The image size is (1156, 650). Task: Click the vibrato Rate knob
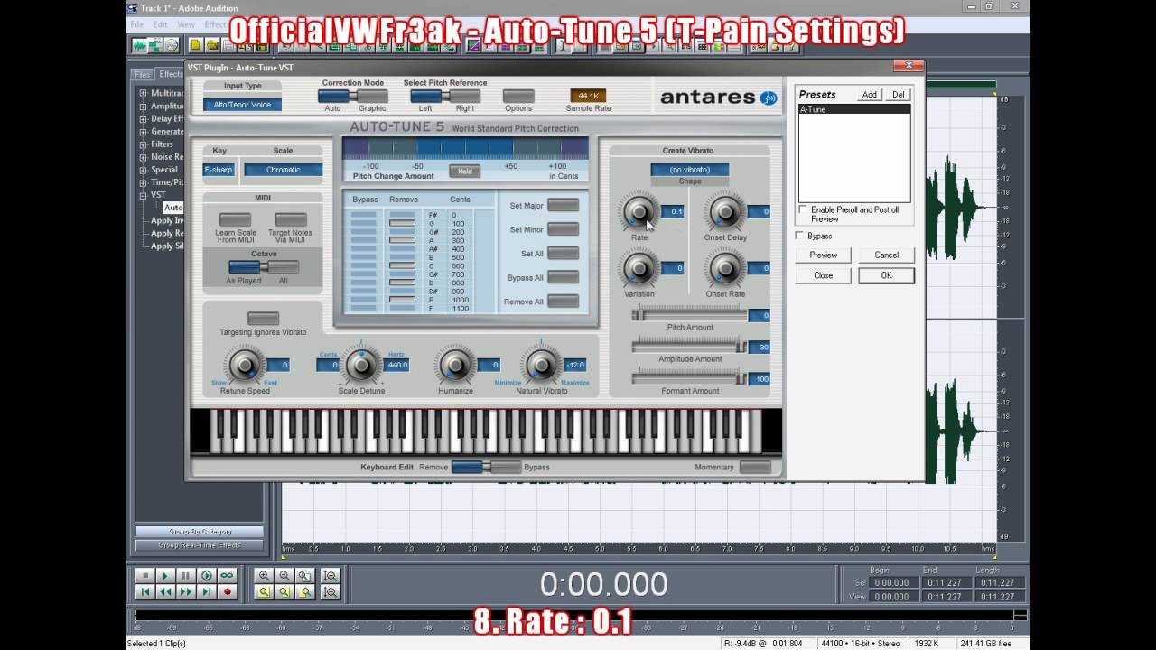[x=639, y=212]
